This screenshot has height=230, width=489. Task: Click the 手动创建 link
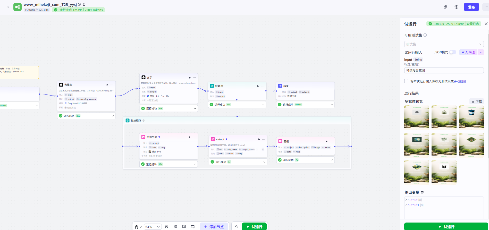[460, 81]
